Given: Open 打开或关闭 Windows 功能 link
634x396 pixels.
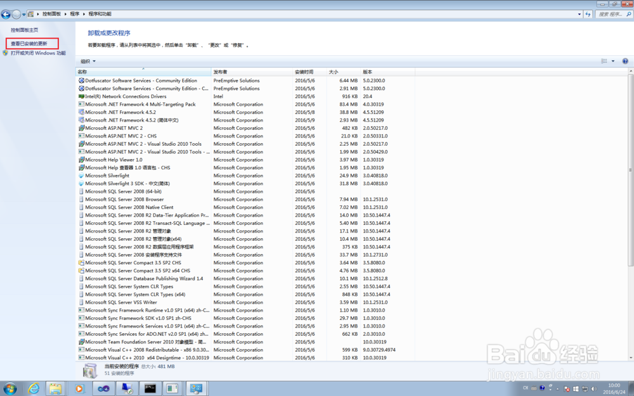Looking at the screenshot, I should 38,53.
